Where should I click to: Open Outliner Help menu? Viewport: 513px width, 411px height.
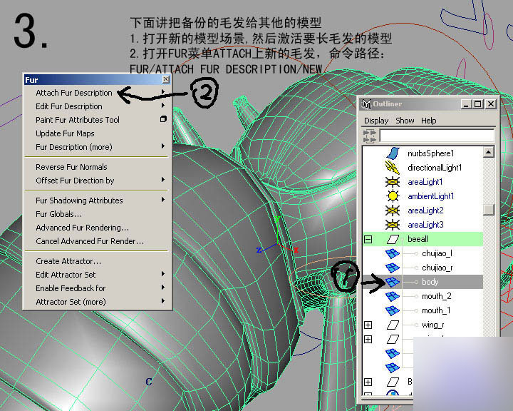point(429,121)
